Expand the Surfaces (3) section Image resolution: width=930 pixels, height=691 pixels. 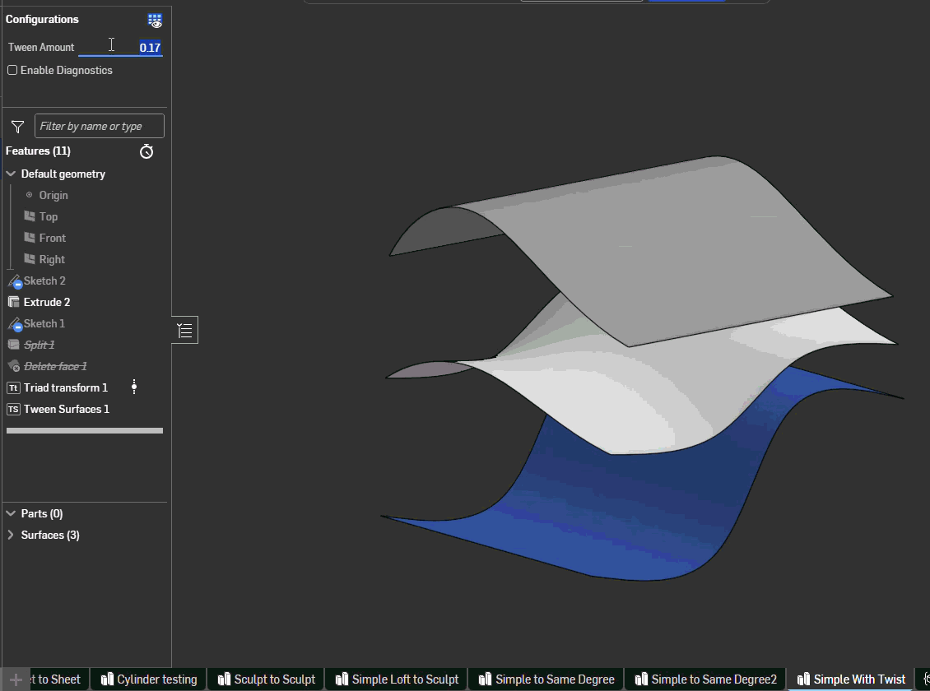(x=11, y=536)
